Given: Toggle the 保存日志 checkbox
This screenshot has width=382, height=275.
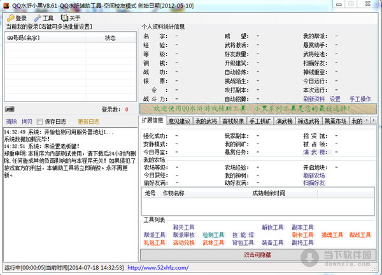Looking at the screenshot, I should 39,121.
